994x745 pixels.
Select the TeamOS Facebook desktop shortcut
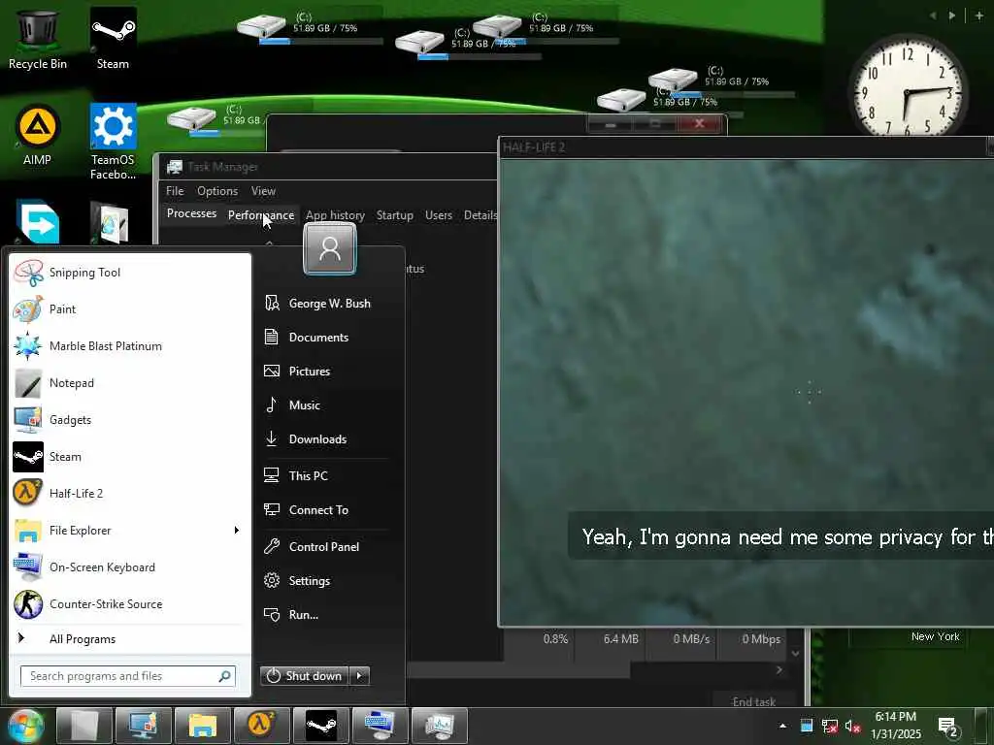113,142
